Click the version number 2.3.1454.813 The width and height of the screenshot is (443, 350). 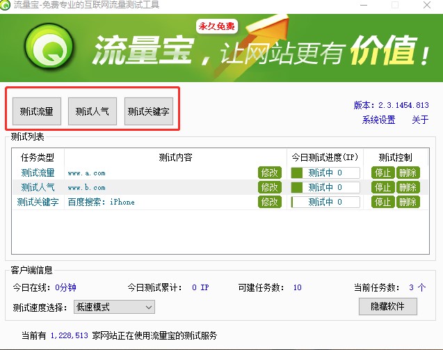(x=403, y=105)
